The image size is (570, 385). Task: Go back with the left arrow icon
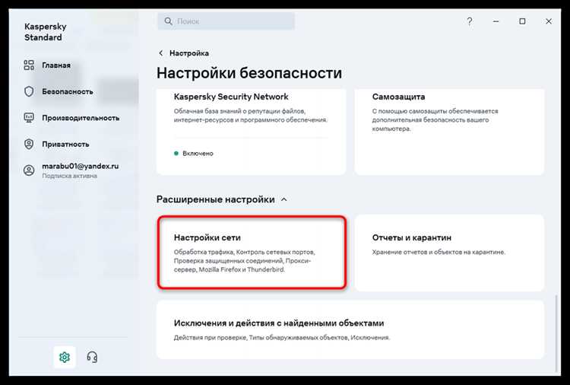pos(160,53)
